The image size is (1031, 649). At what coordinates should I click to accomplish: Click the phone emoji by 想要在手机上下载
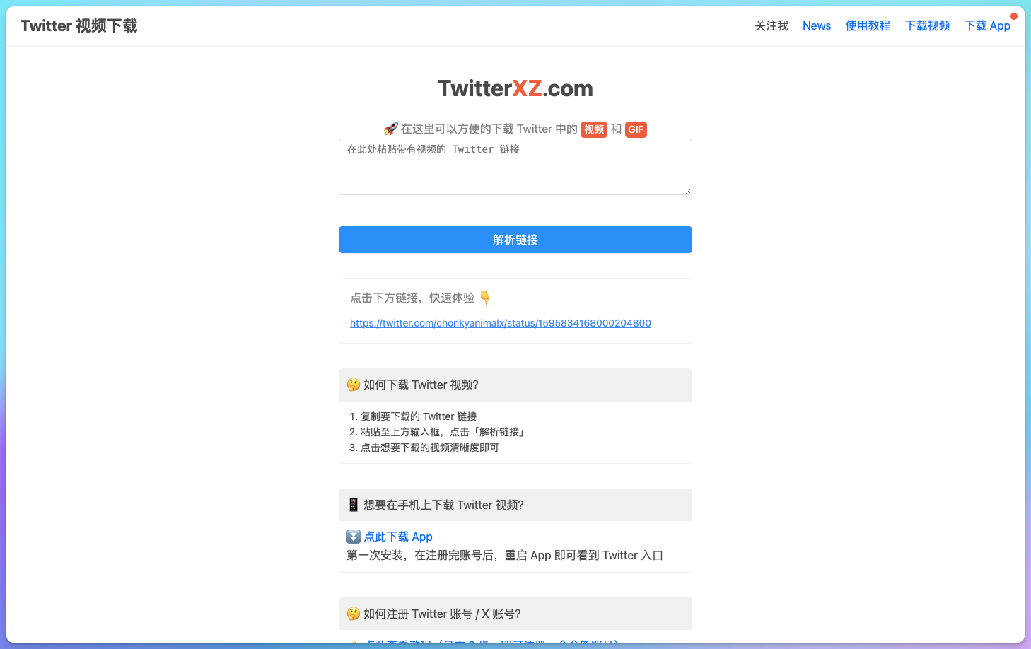pyautogui.click(x=354, y=505)
